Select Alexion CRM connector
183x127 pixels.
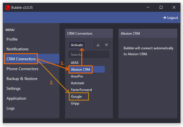[87, 70]
